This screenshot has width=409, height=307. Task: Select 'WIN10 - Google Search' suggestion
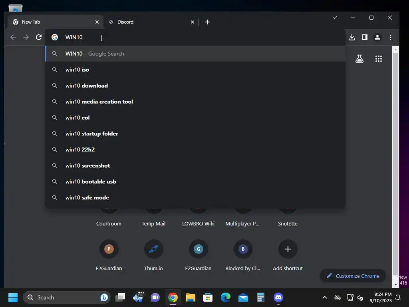pos(195,54)
